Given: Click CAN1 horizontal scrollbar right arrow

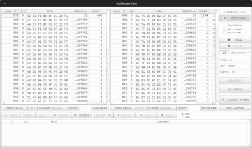Looking at the screenshot, I should click(x=105, y=103).
